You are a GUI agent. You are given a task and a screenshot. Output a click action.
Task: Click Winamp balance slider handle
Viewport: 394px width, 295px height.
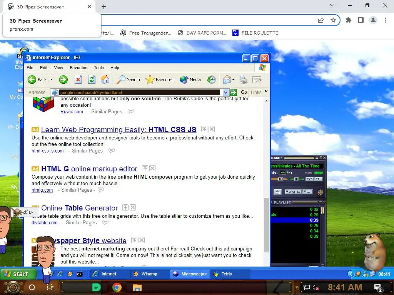(296, 179)
